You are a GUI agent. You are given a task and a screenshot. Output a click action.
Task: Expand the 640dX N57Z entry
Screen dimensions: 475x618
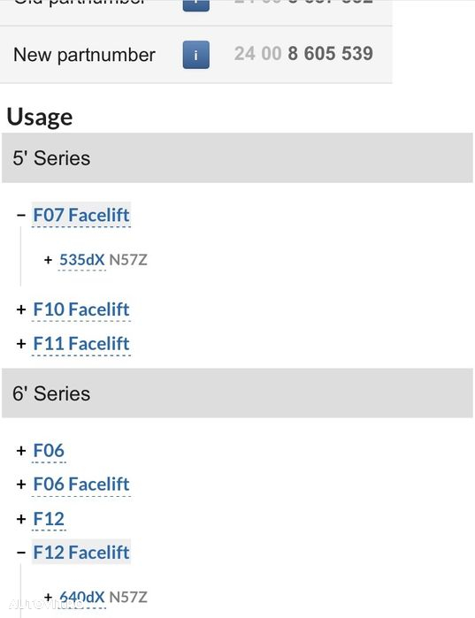(48, 597)
